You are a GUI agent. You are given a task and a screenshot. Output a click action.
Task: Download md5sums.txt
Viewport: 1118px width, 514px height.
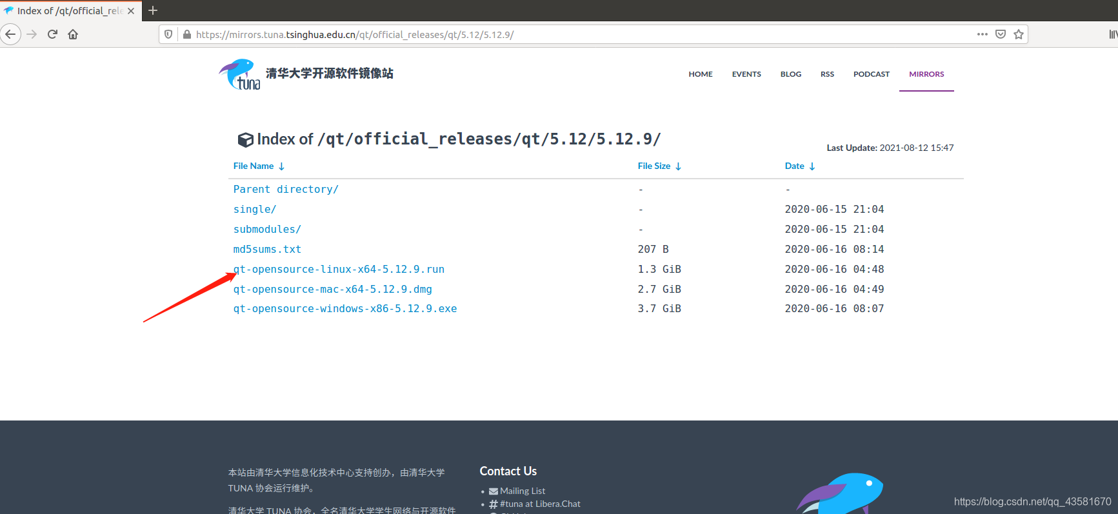pyautogui.click(x=267, y=249)
